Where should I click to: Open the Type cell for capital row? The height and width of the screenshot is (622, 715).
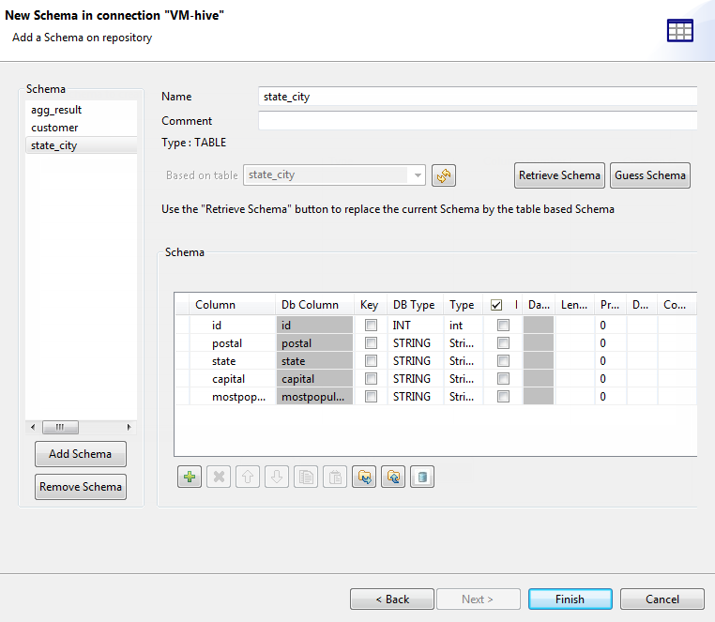(x=463, y=379)
